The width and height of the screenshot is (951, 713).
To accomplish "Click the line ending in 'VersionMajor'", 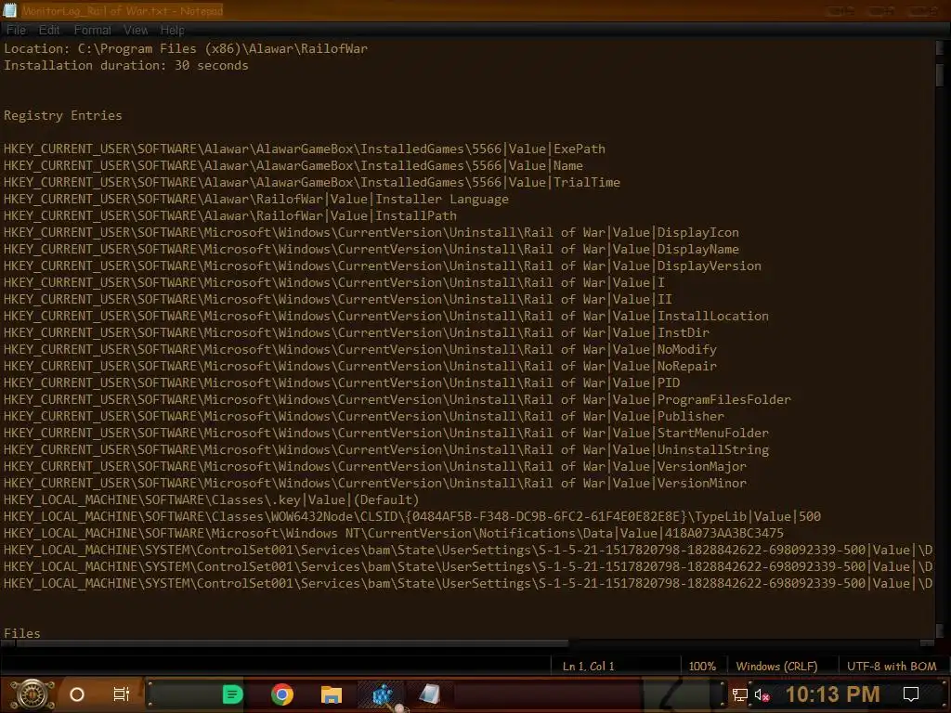I will coord(375,467).
